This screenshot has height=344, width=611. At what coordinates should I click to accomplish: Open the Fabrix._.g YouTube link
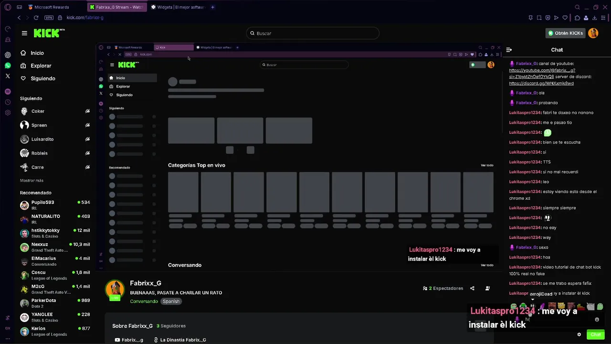pos(129,340)
